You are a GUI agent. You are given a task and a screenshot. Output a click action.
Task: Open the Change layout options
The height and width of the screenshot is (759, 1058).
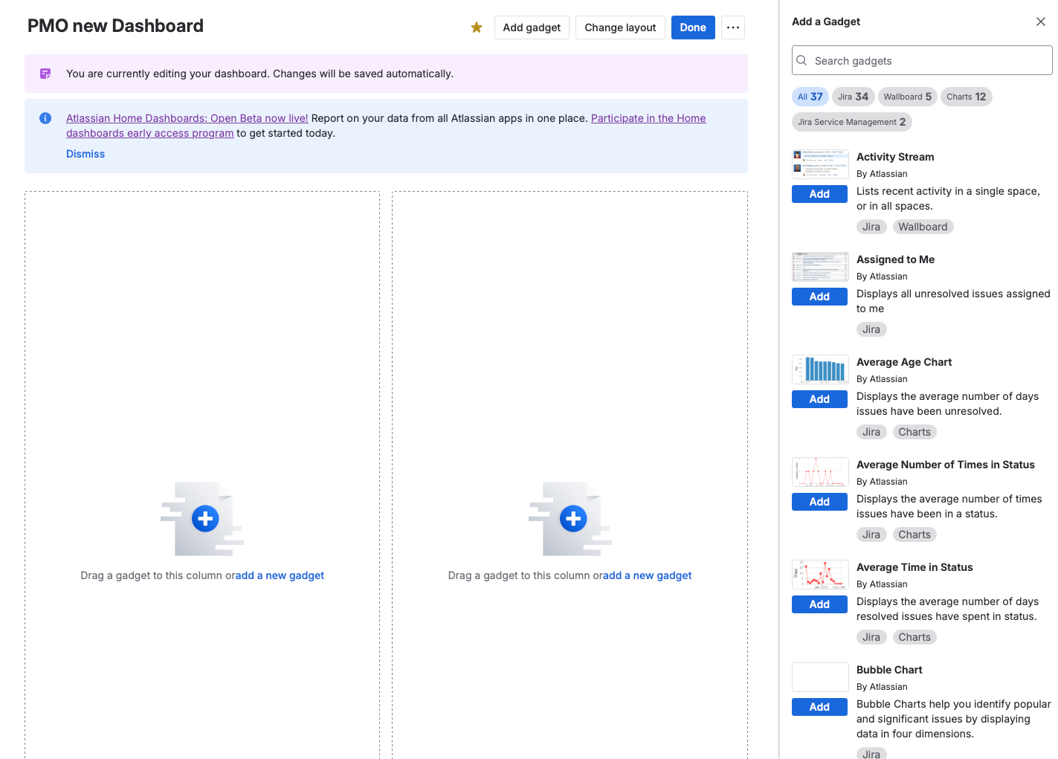point(620,28)
